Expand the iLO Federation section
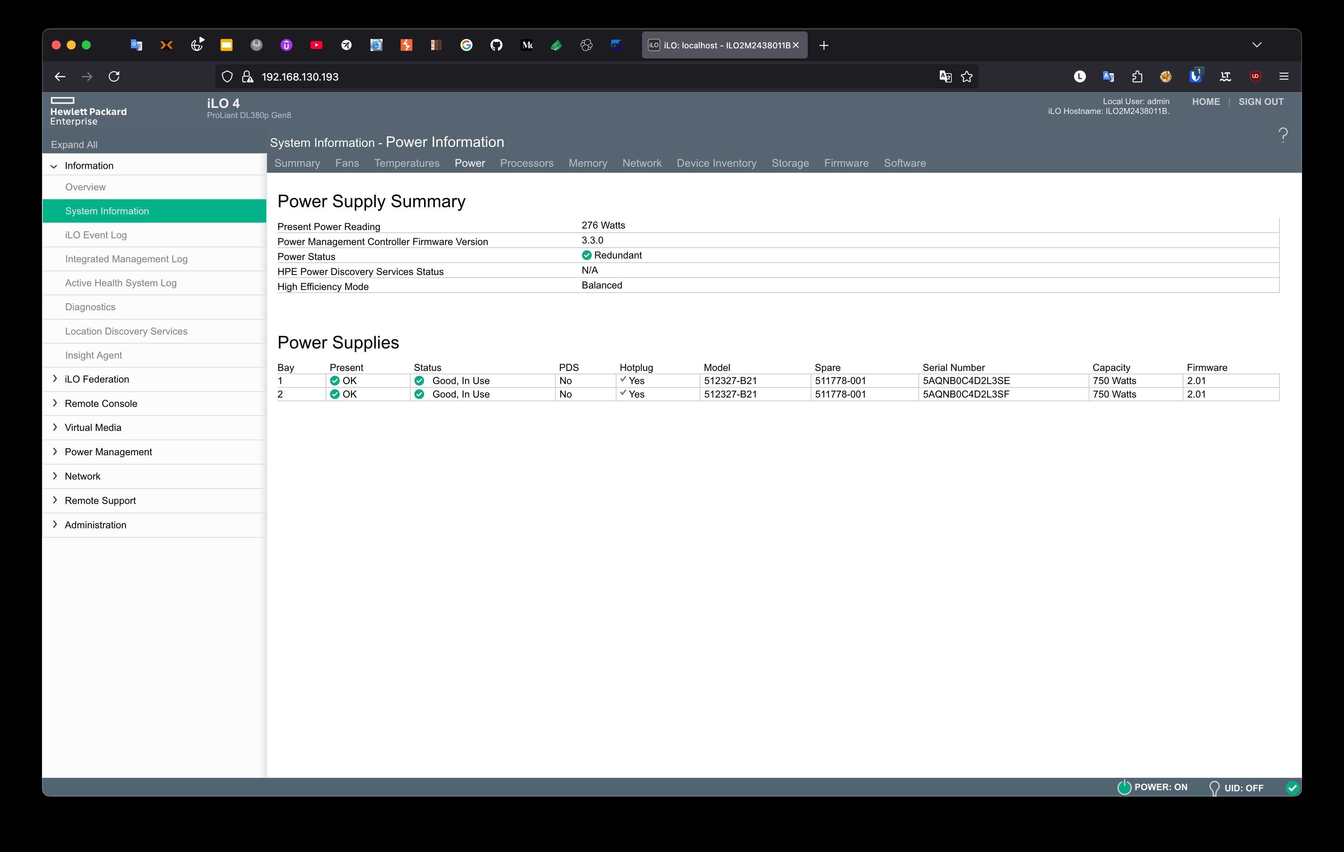 point(55,379)
